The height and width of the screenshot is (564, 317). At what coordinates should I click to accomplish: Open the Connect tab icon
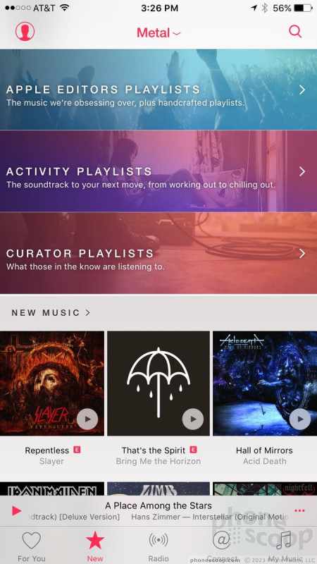click(x=222, y=540)
